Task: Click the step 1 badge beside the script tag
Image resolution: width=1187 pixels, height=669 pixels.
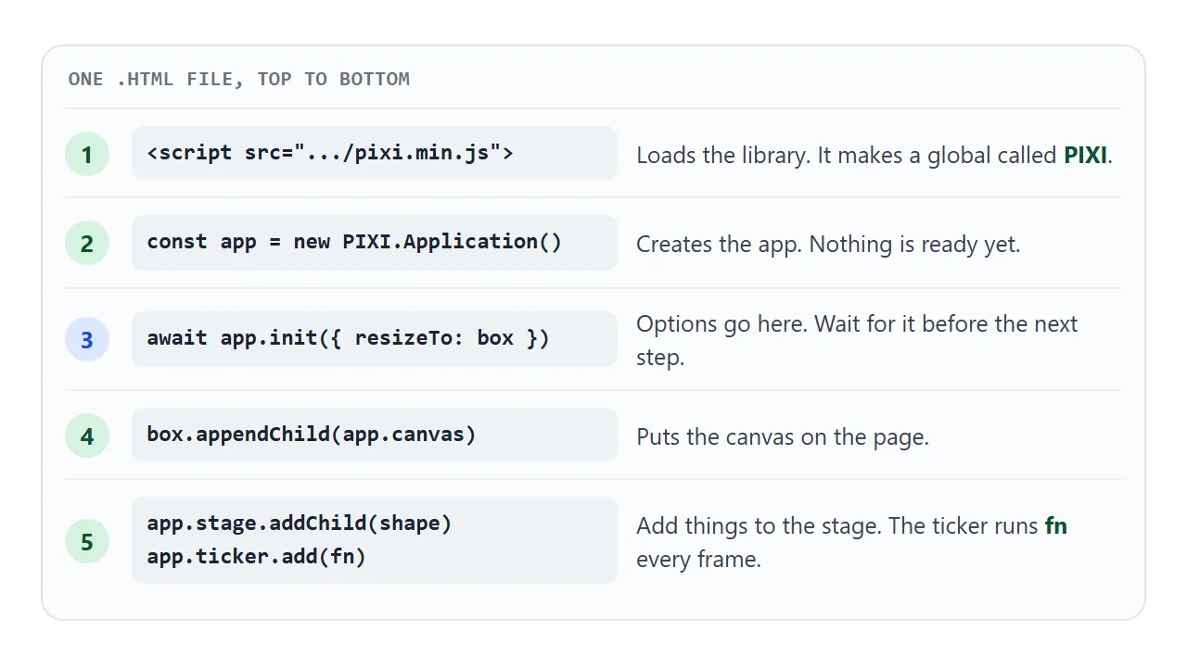Action: coord(87,154)
